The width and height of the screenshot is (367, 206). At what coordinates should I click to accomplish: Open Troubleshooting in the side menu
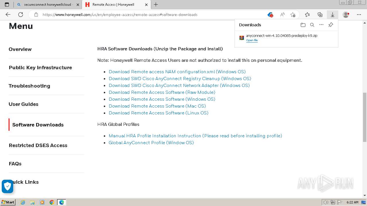tap(29, 86)
